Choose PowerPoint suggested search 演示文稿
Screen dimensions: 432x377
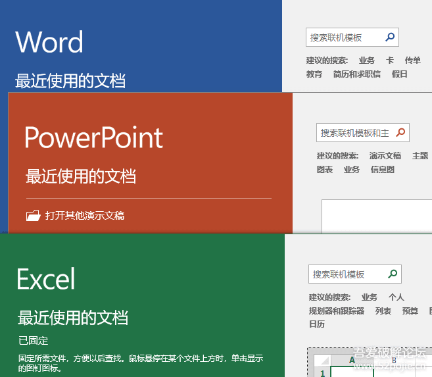coord(385,156)
